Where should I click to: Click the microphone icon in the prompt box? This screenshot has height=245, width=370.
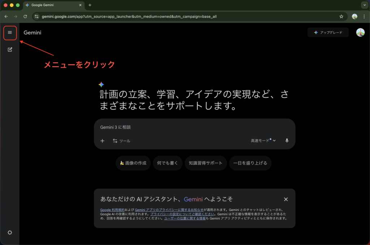(287, 141)
